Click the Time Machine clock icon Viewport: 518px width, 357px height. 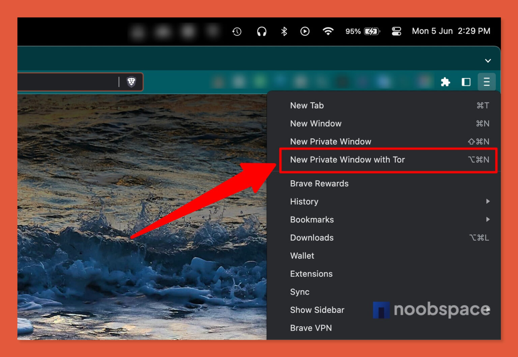click(x=237, y=31)
